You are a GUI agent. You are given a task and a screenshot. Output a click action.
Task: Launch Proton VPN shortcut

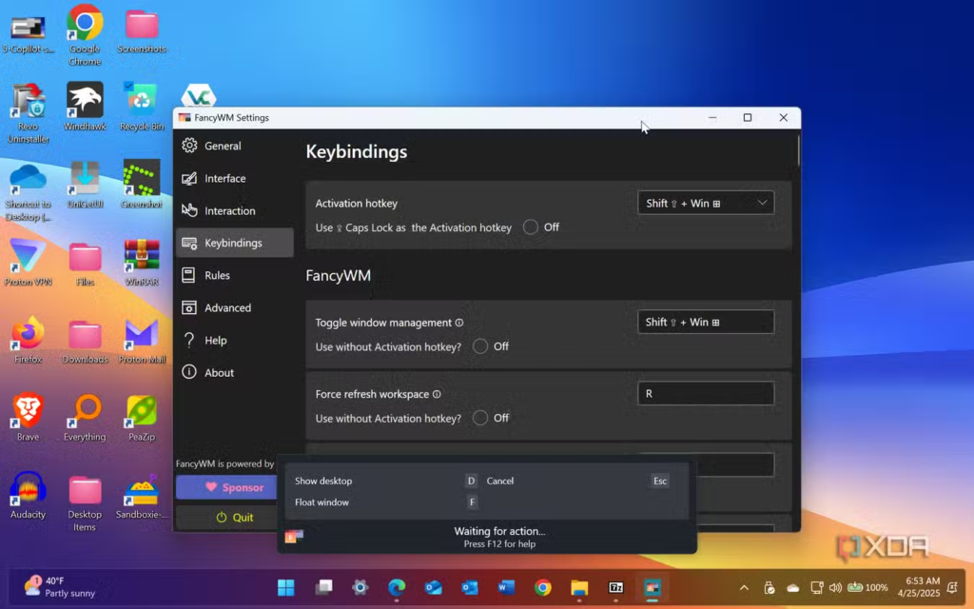pyautogui.click(x=28, y=263)
